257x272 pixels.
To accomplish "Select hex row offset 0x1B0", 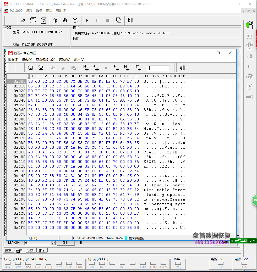I will tap(19, 209).
